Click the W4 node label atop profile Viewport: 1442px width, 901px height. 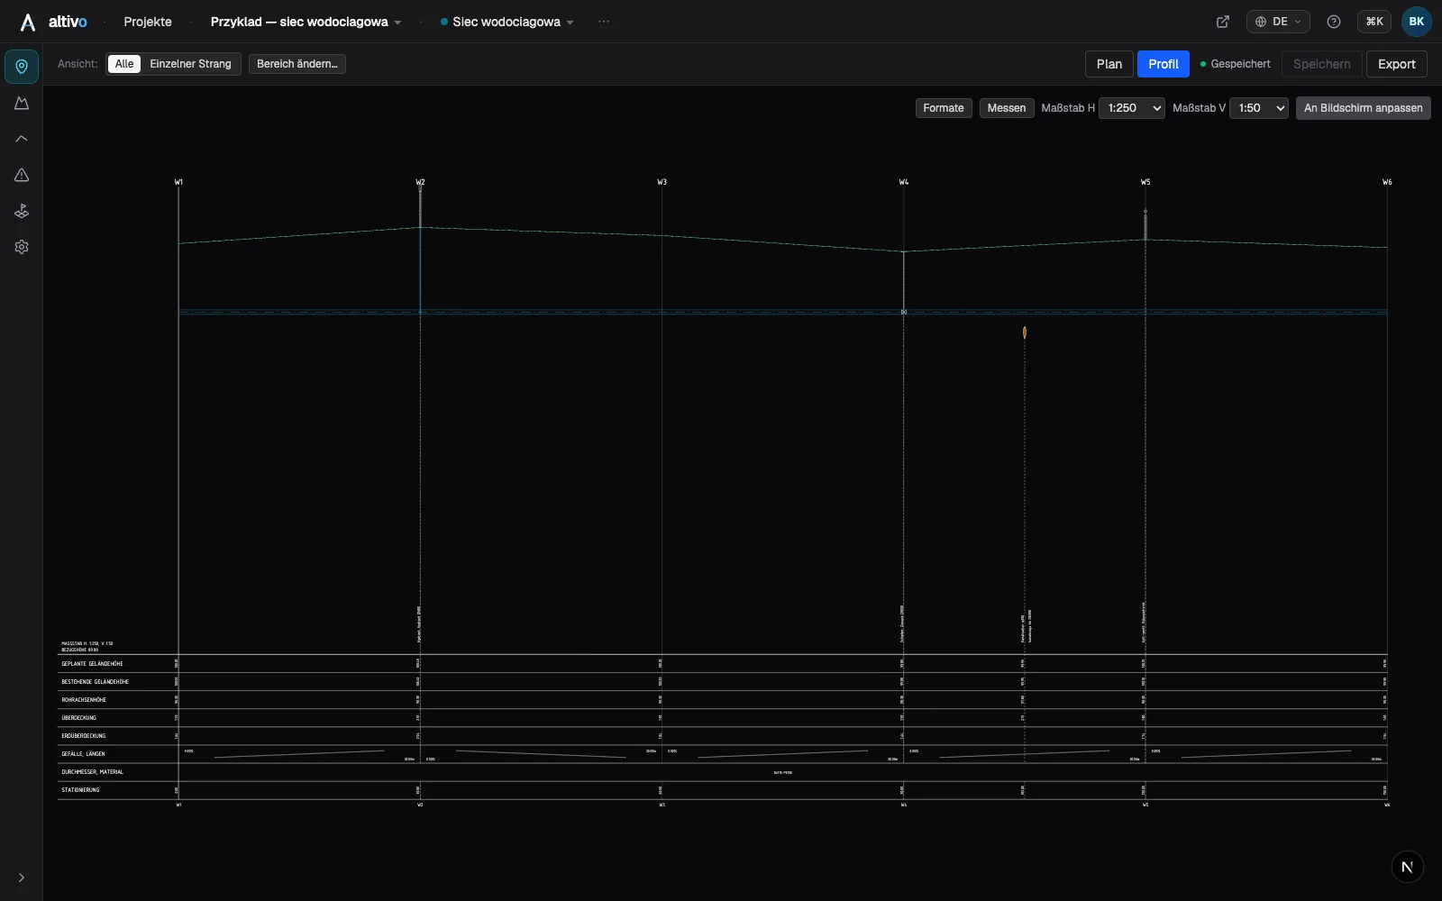(904, 182)
